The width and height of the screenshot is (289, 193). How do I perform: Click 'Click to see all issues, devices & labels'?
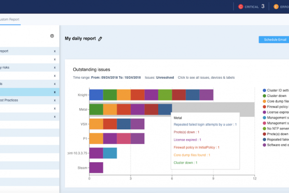[x=206, y=78]
